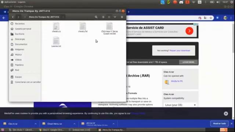This screenshot has width=235, height=132.
Task: Open the Aplicaciones menu
Action: 11,2
